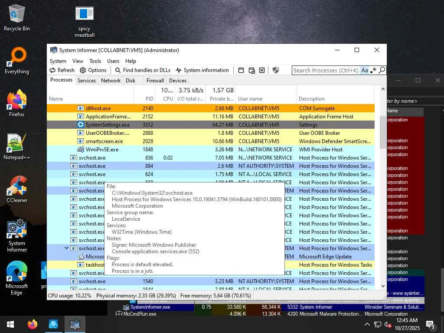Select svchost.exe with PID 836
The height and width of the screenshot is (333, 444).
tap(211, 158)
